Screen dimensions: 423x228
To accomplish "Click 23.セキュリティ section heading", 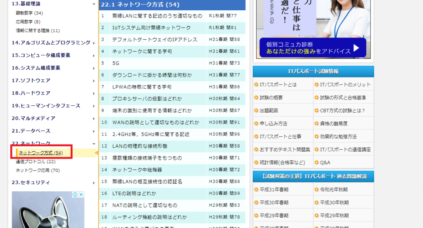I will coord(31,183).
